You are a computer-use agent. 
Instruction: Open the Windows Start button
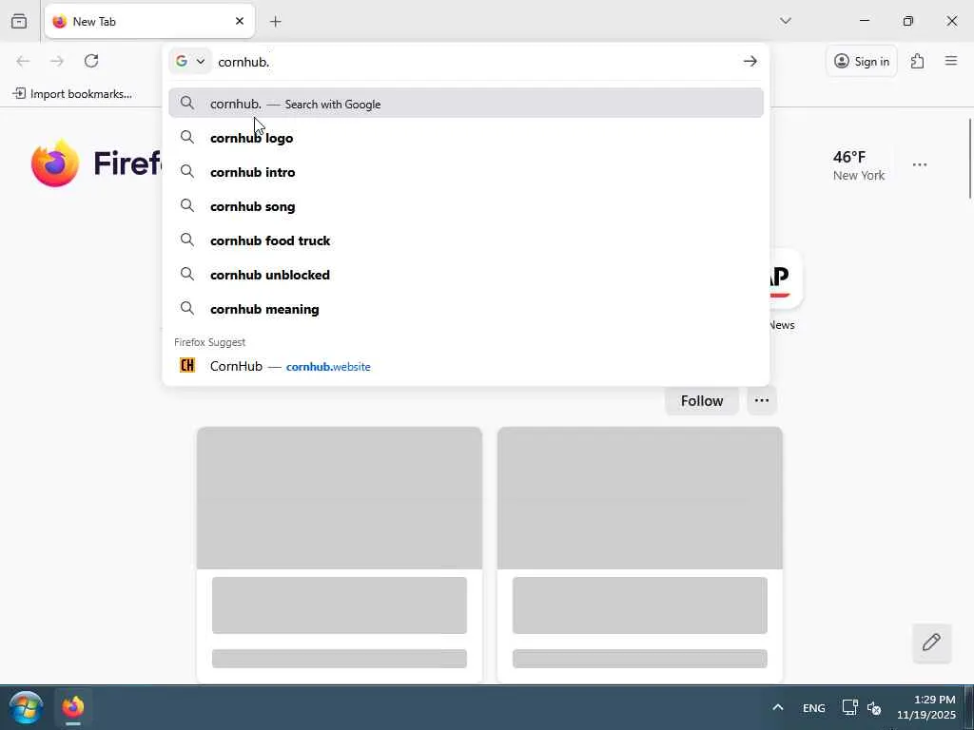[26, 707]
